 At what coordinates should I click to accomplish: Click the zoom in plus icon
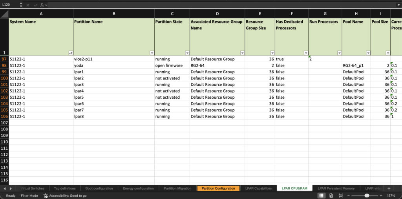(381, 195)
